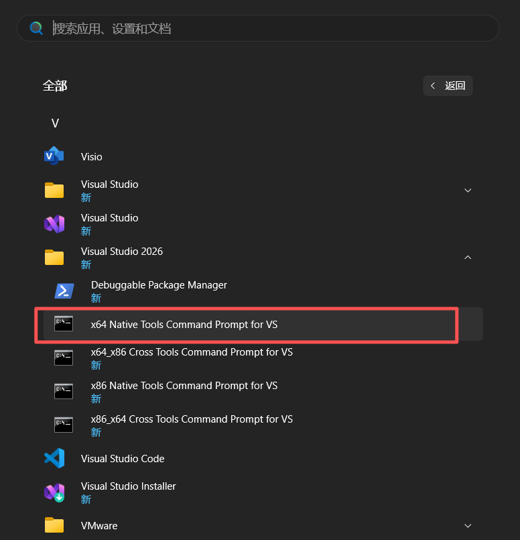Select the V letter section header
The width and height of the screenshot is (520, 540).
[x=55, y=123]
